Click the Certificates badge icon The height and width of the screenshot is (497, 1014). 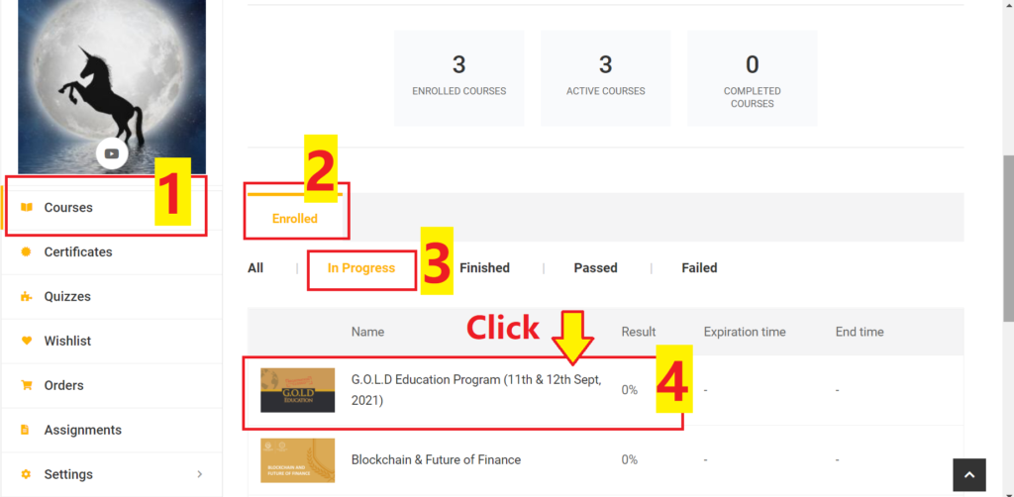click(x=27, y=251)
